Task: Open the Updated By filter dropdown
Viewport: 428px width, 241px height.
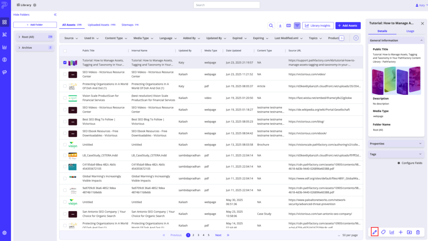Action: click(x=216, y=38)
